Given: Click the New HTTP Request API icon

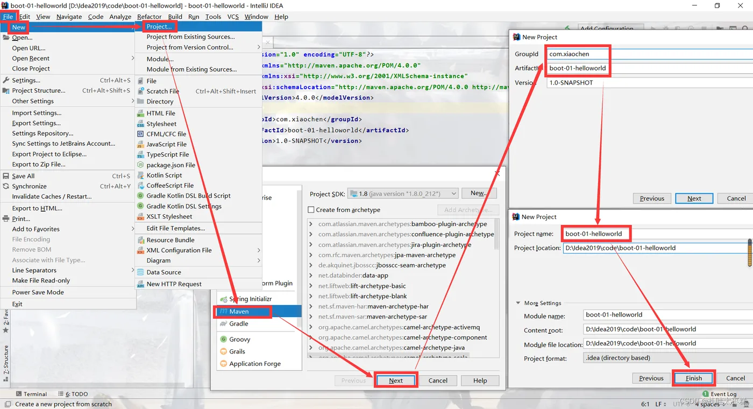Looking at the screenshot, I should tap(140, 284).
